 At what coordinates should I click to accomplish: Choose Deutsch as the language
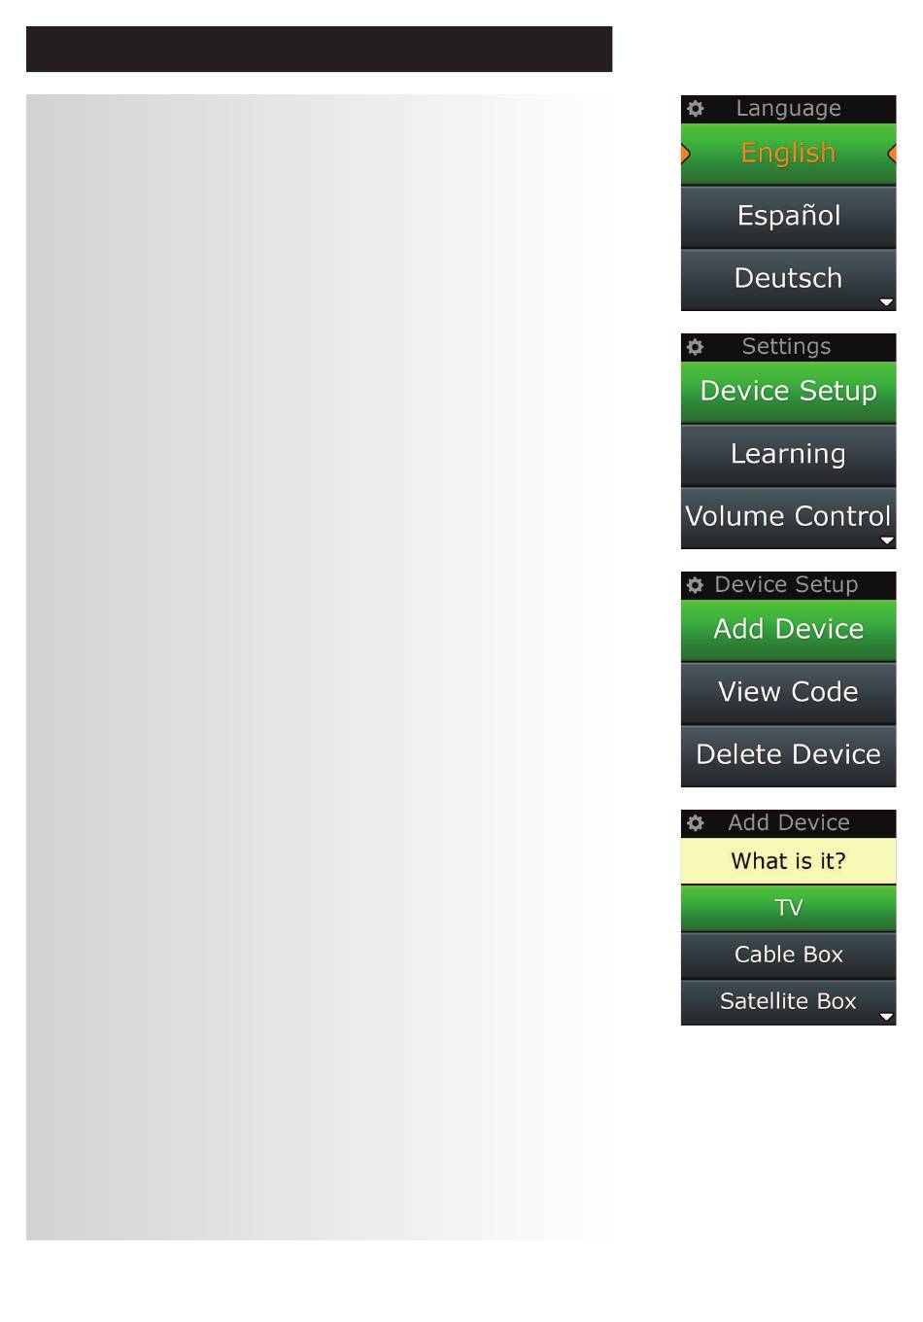788,279
